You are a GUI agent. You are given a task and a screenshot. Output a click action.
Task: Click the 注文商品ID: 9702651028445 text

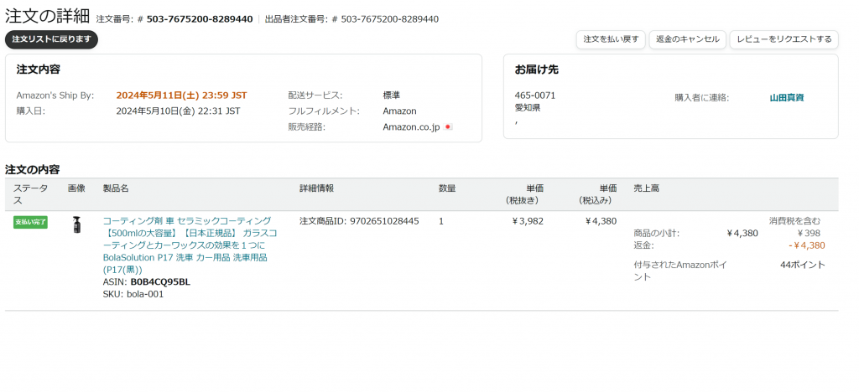(x=359, y=221)
